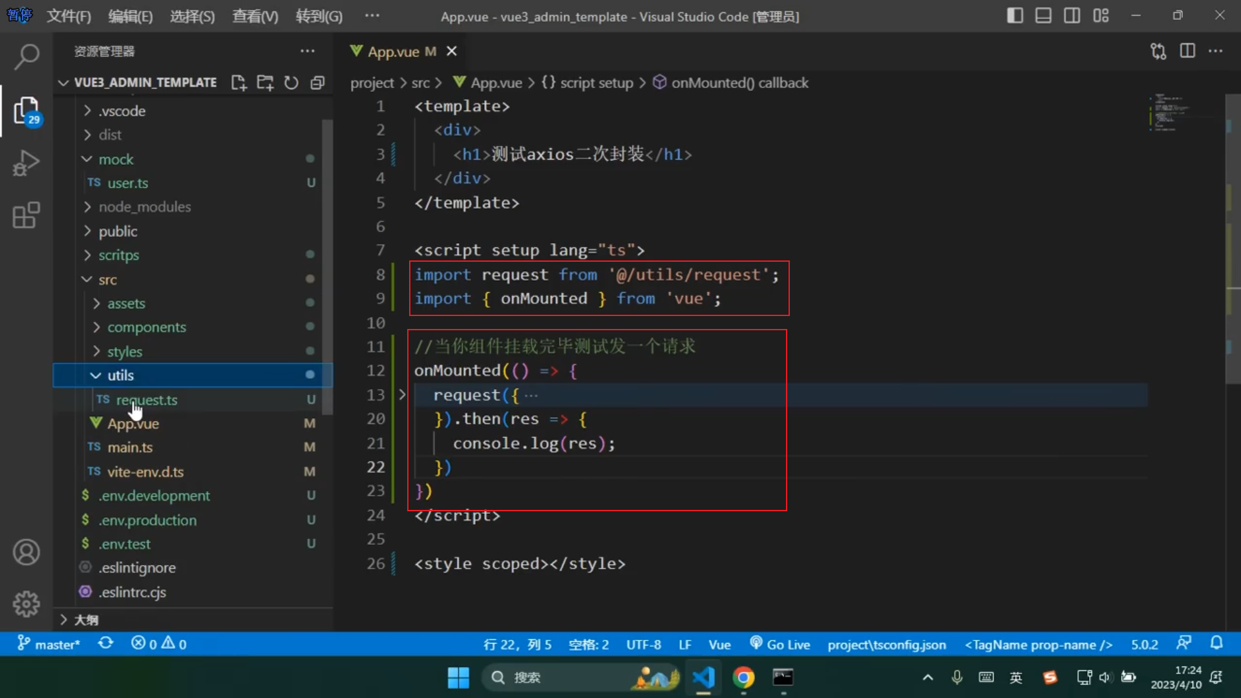Screen dimensions: 1241x698
Task: Go to line via 行 22, 列 5
Action: (517, 644)
